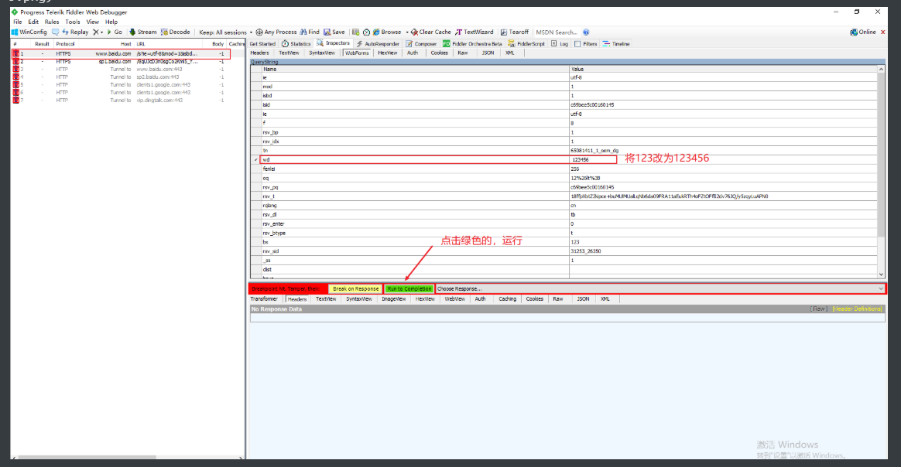Click the camera screenshot icon
This screenshot has width=901, height=467.
[356, 32]
